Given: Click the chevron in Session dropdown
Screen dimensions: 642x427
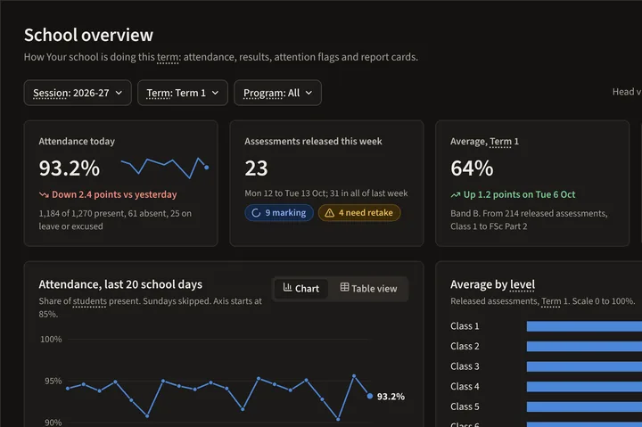Looking at the screenshot, I should pyautogui.click(x=119, y=93).
